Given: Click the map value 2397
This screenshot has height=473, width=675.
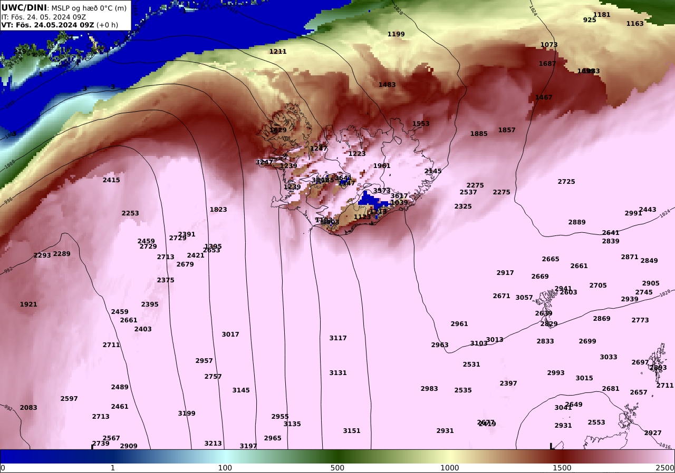Looking at the screenshot, I should 508,383.
